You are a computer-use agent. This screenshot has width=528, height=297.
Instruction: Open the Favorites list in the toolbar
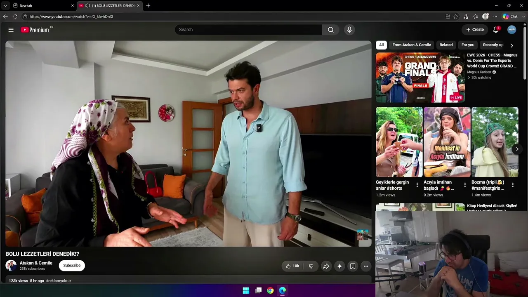click(476, 16)
